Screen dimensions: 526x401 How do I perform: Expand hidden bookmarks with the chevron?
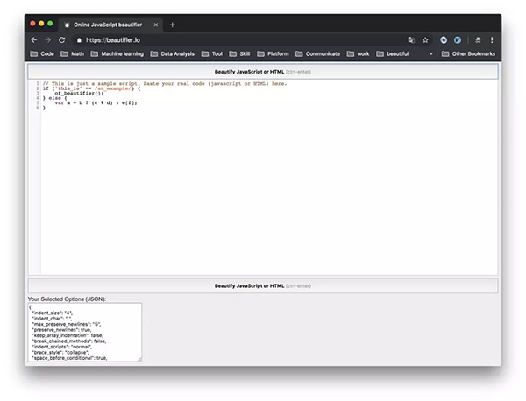pyautogui.click(x=430, y=54)
